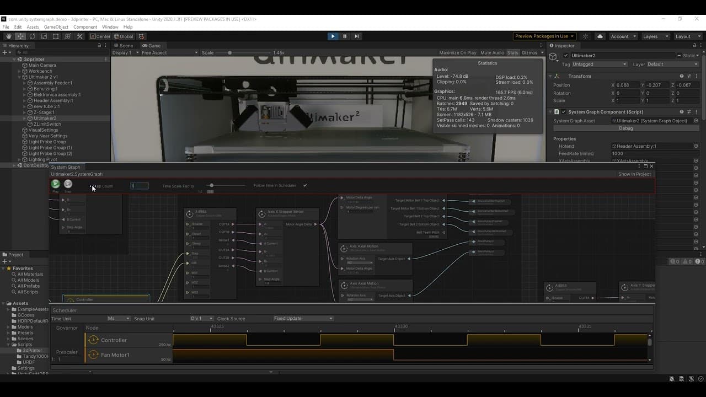The height and width of the screenshot is (397, 706).
Task: Open the Display 1 dropdown
Action: coord(126,53)
